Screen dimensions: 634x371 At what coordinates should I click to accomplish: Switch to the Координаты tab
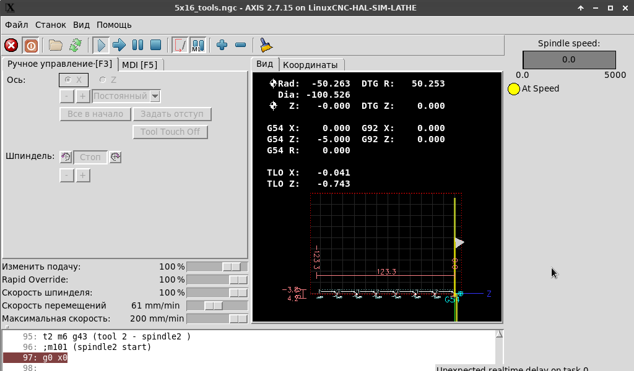point(310,64)
